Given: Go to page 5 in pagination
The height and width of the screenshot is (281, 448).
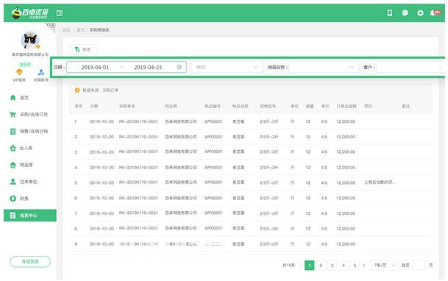Looking at the screenshot, I should coord(355,266).
